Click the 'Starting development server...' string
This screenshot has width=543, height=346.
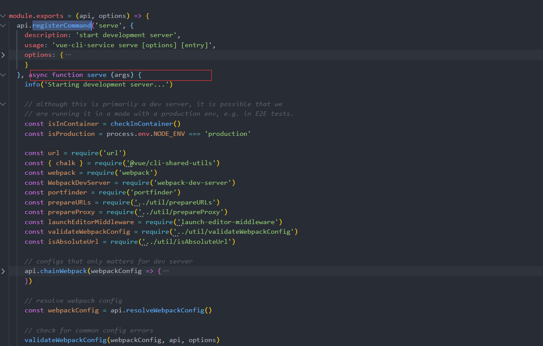(x=107, y=84)
